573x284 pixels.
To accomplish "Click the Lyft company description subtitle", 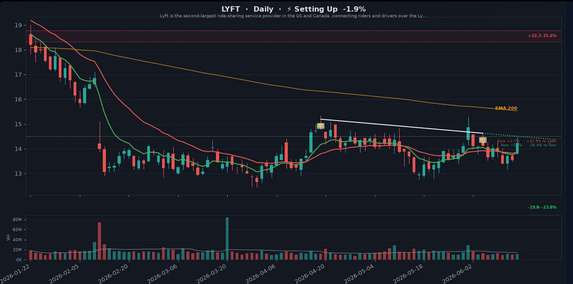I will tap(293, 16).
